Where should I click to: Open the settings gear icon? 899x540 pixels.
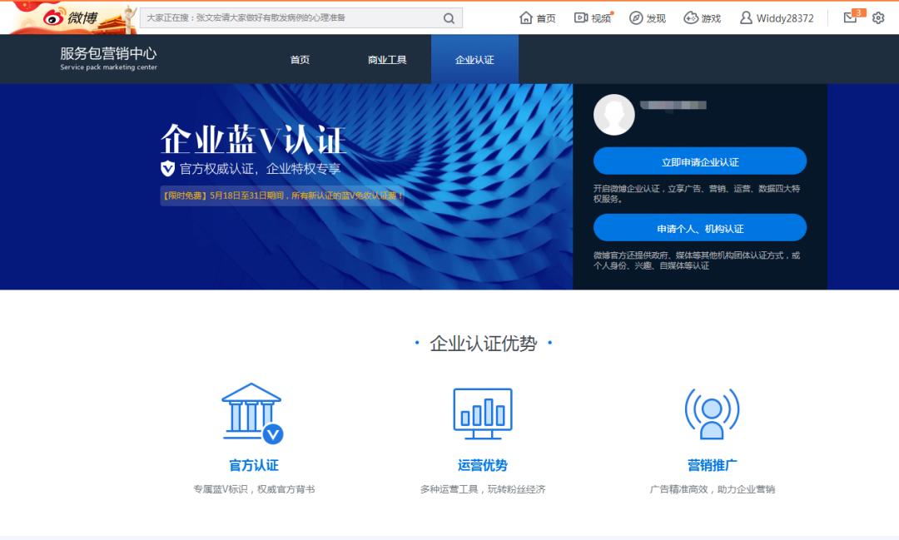[878, 17]
